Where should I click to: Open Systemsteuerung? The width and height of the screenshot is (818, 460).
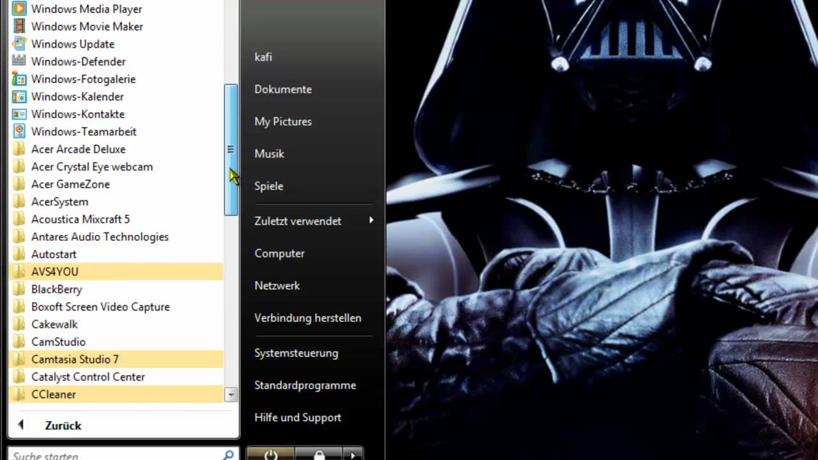click(297, 353)
